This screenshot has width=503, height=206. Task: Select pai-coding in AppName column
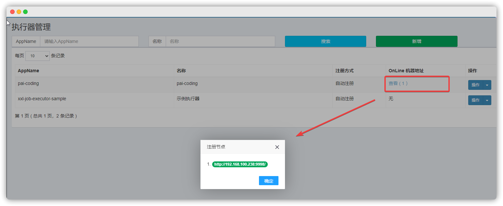click(28, 83)
